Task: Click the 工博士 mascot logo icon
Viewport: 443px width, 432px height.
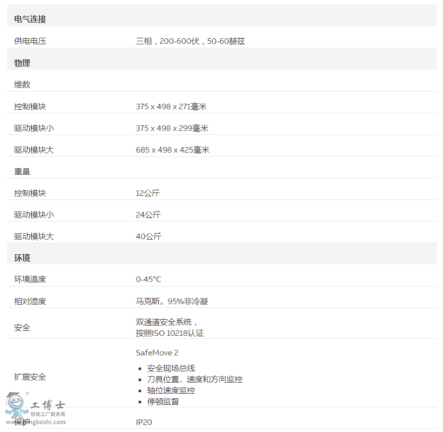Action: tap(15, 405)
